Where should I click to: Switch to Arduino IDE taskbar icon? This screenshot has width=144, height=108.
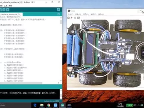[62, 105]
